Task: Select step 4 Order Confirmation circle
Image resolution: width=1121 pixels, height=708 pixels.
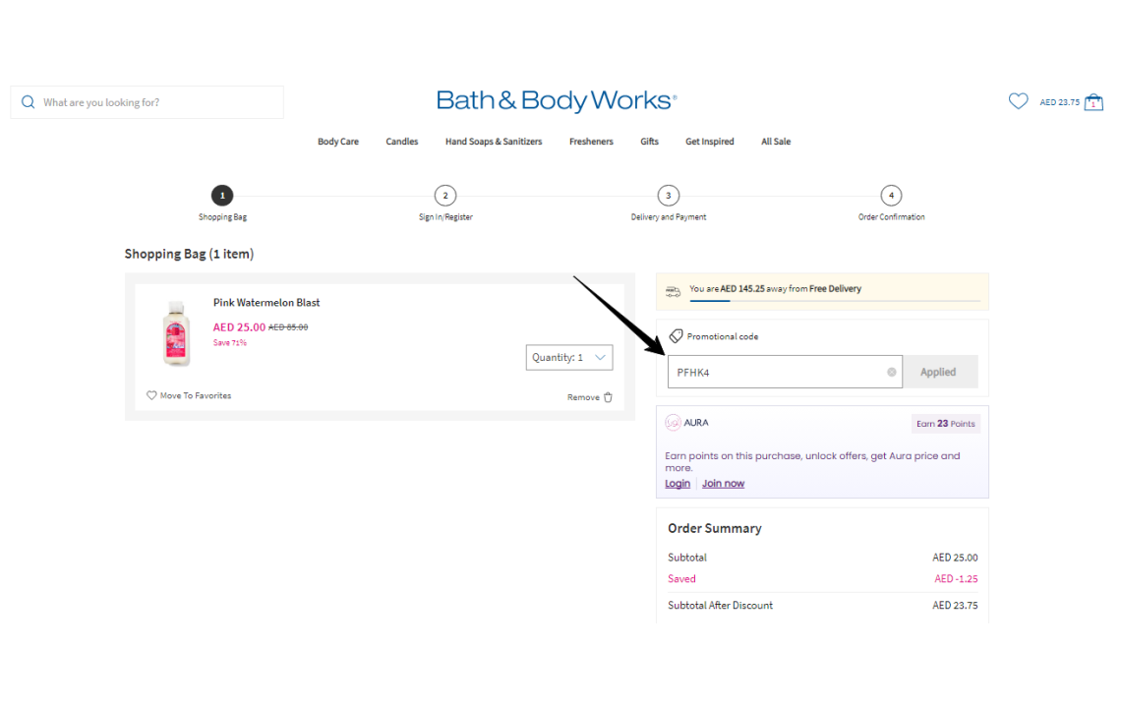Action: click(x=891, y=196)
